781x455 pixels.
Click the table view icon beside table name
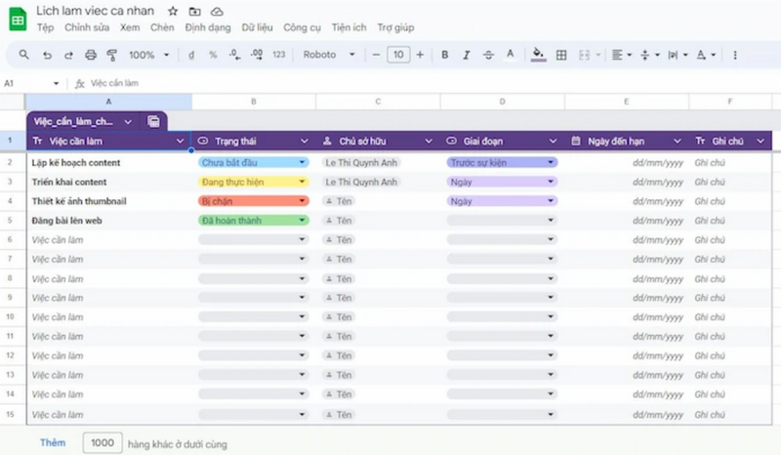[x=154, y=121]
